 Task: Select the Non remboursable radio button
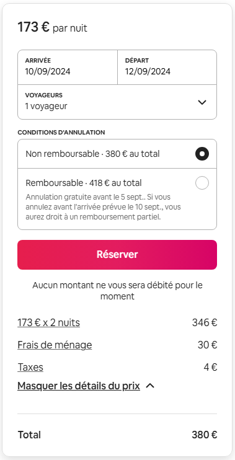point(202,154)
